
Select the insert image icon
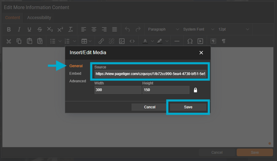(x=122, y=41)
